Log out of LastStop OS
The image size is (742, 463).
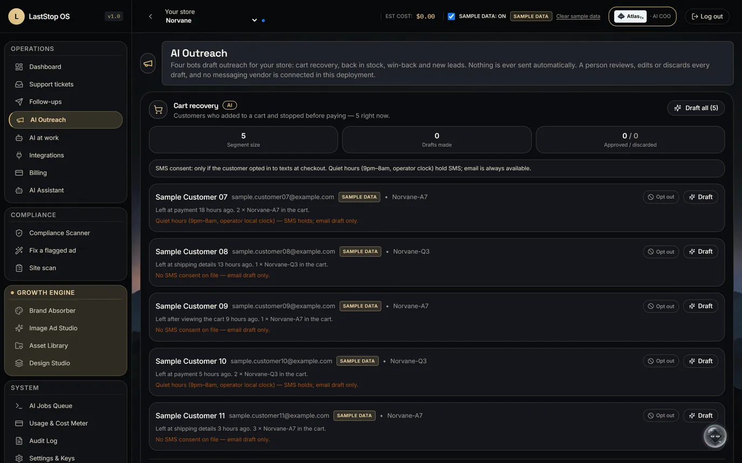coord(707,16)
